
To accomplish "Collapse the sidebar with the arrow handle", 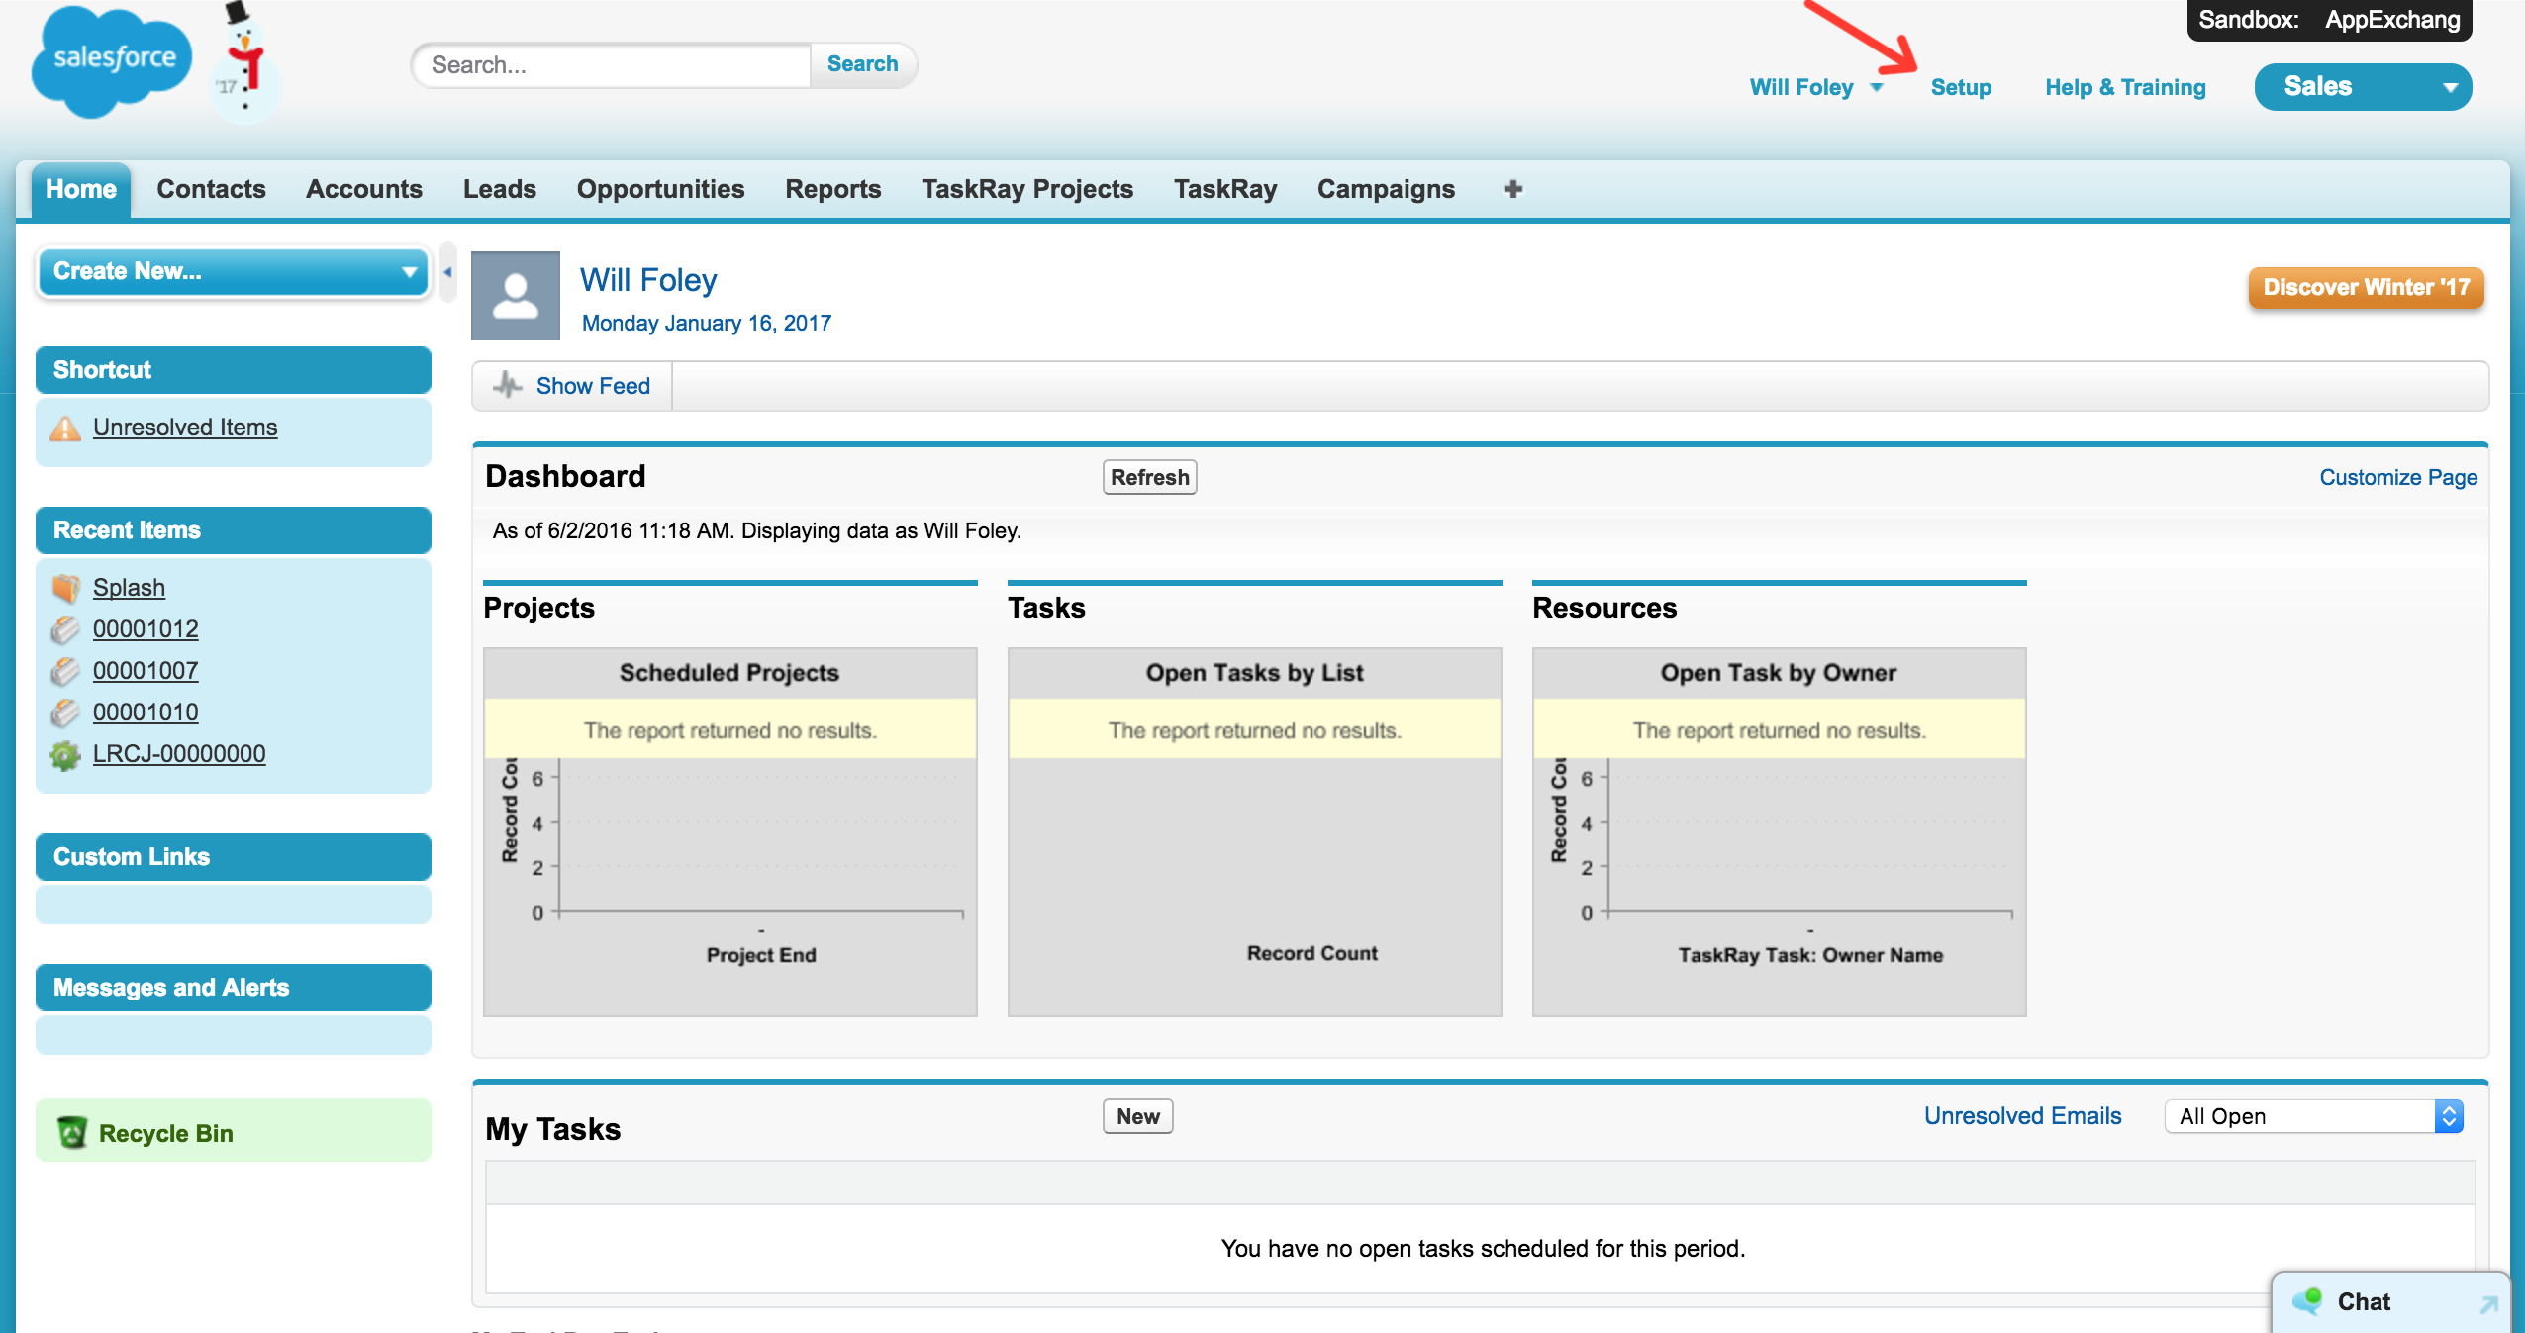I will pos(447,272).
